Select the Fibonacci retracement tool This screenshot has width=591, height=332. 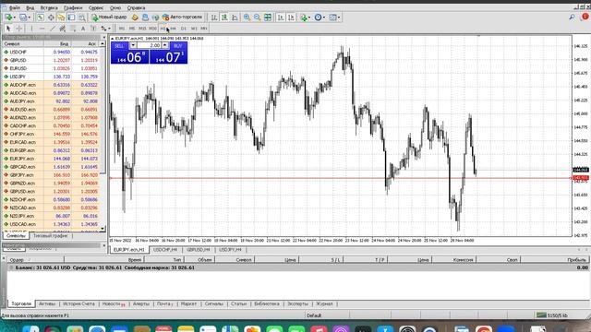coord(73,29)
